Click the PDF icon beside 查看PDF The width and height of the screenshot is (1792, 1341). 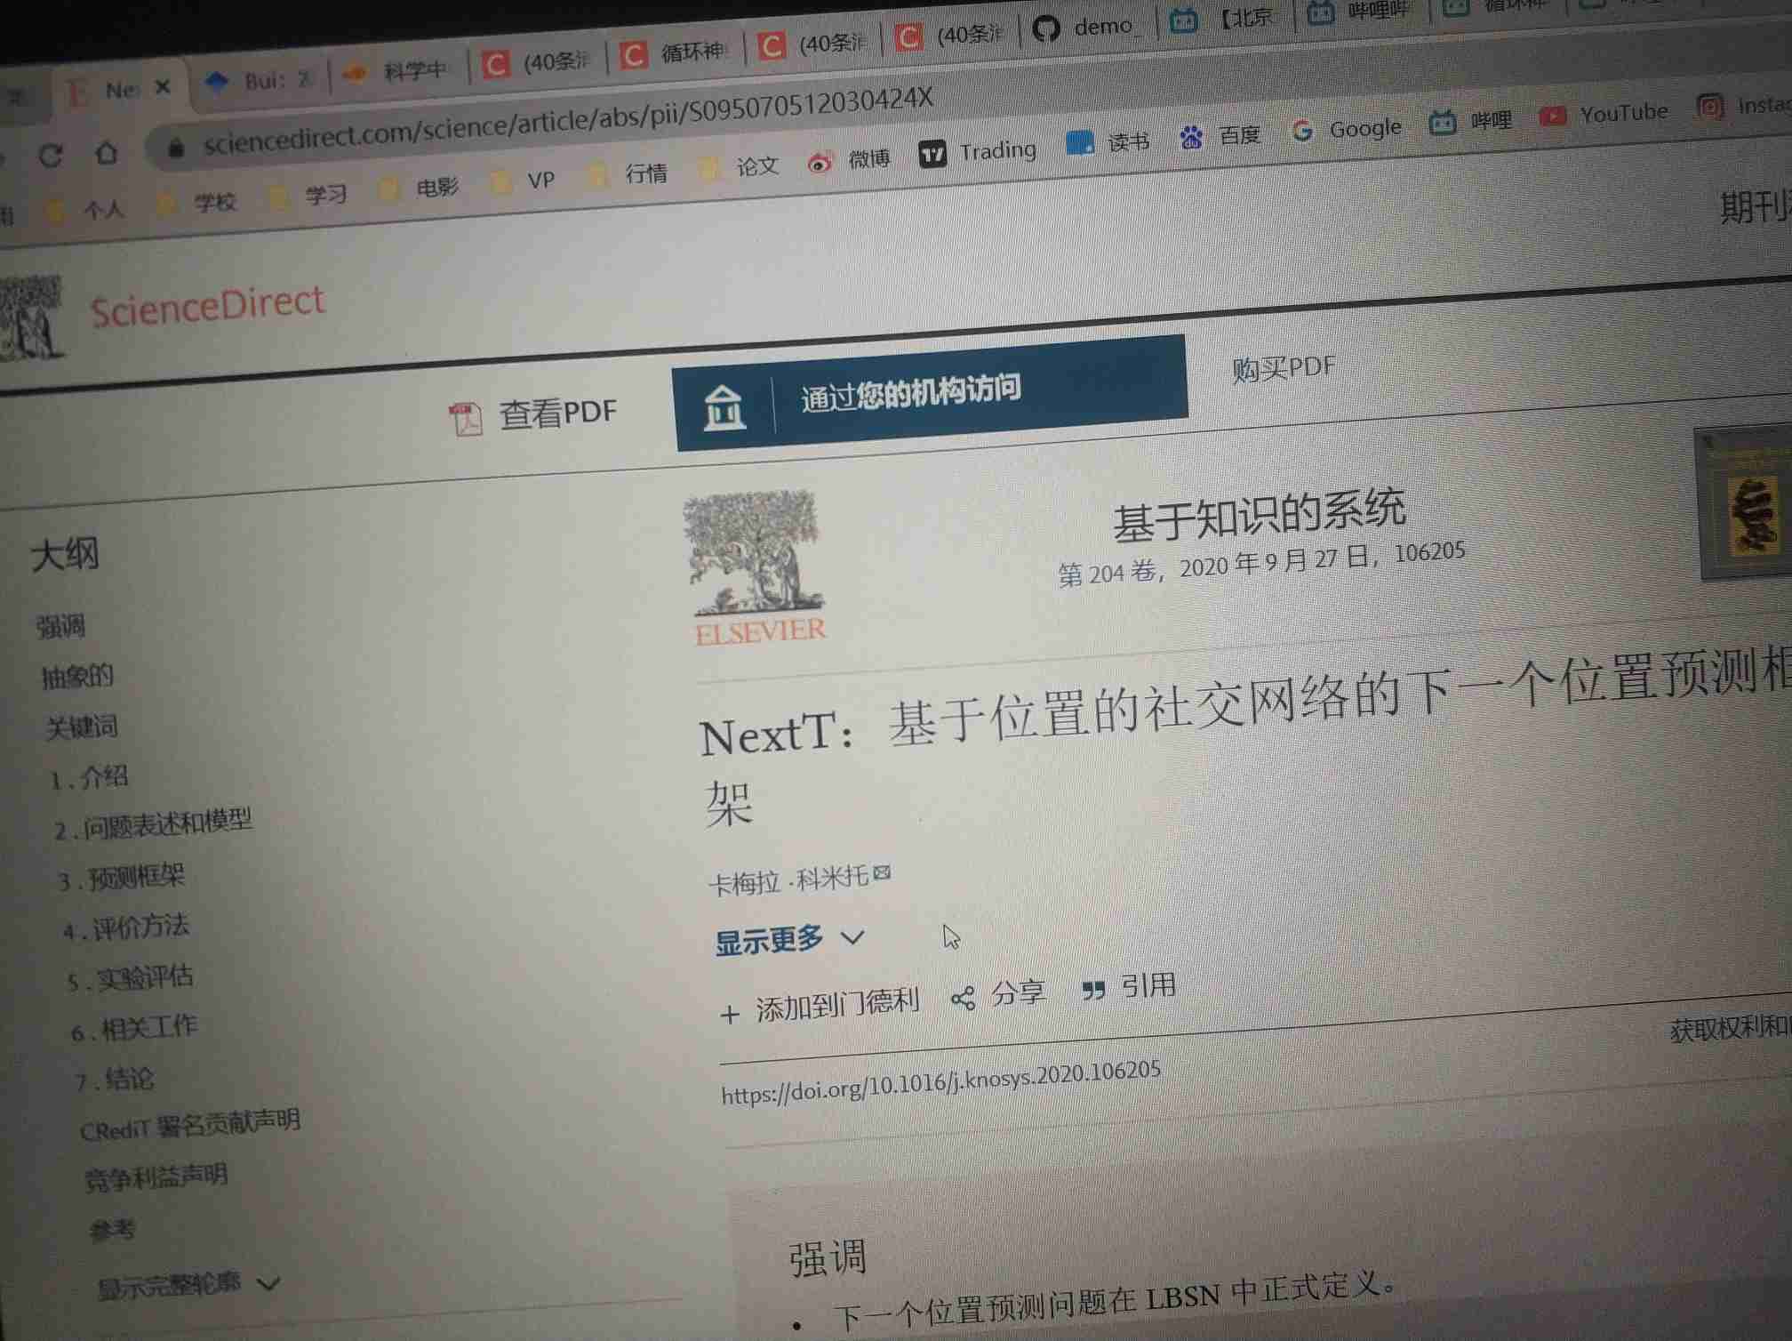tap(465, 419)
